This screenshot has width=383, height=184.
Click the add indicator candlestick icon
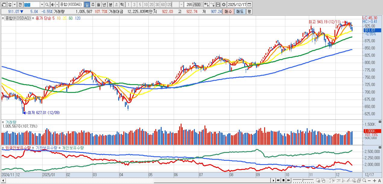coord(206,5)
